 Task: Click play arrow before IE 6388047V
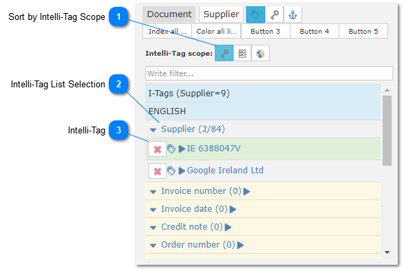tap(182, 149)
